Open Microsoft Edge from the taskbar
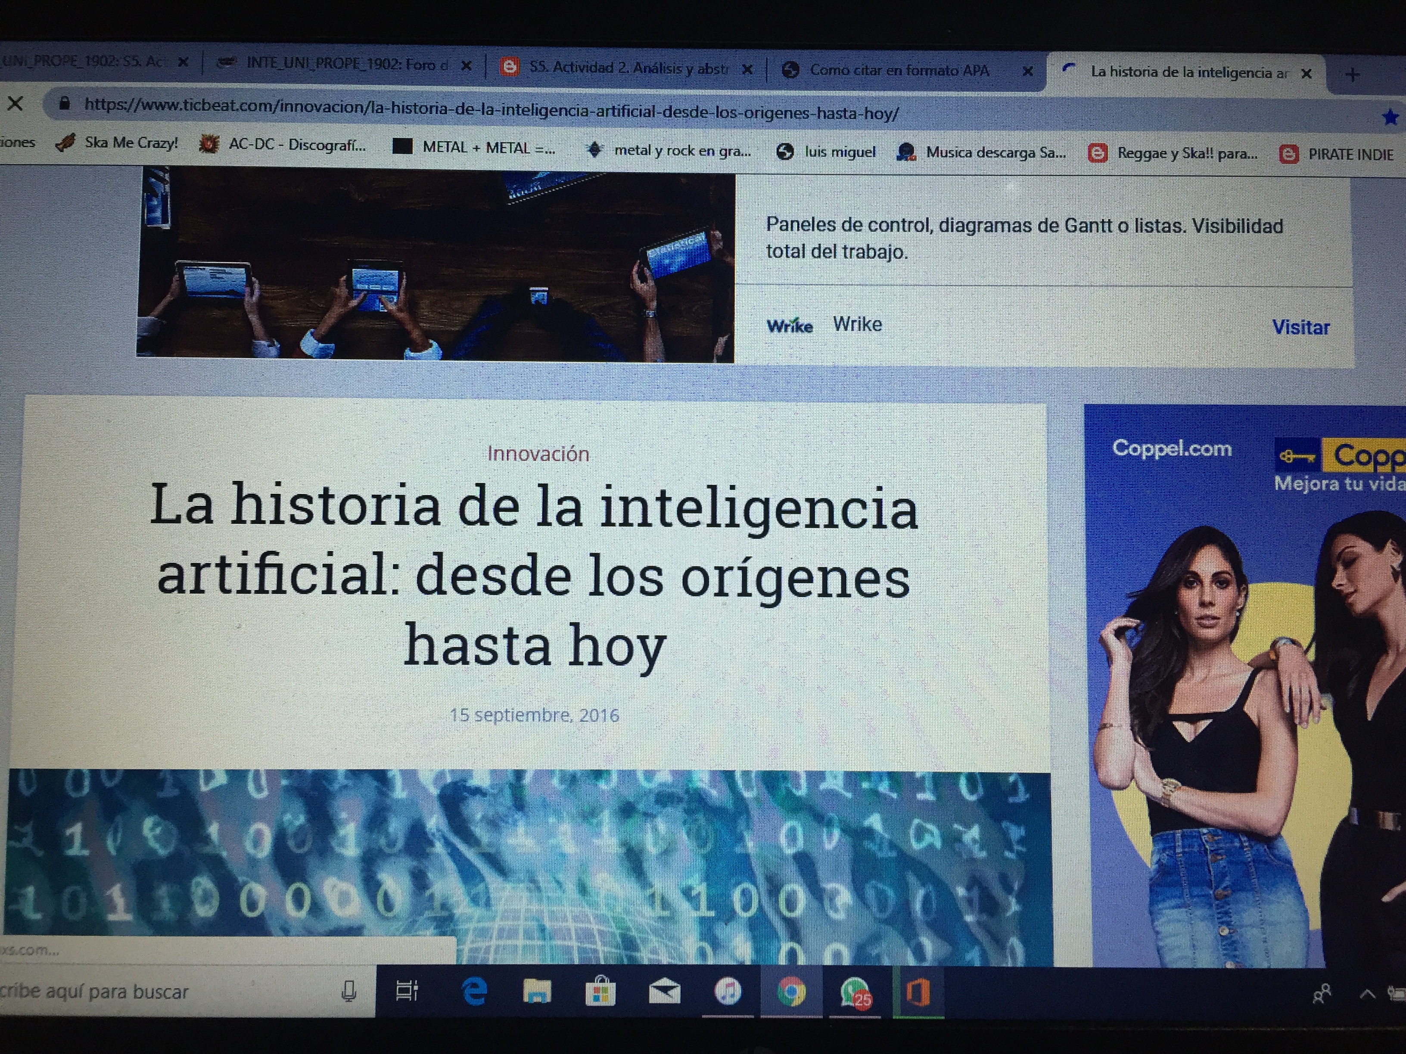This screenshot has width=1406, height=1054. click(474, 990)
